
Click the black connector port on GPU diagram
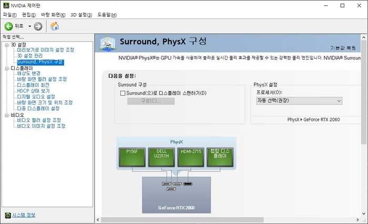tap(188, 184)
